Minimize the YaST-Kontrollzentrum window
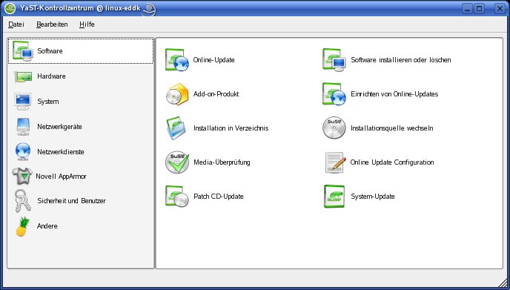The height and width of the screenshot is (290, 510). 468,8
